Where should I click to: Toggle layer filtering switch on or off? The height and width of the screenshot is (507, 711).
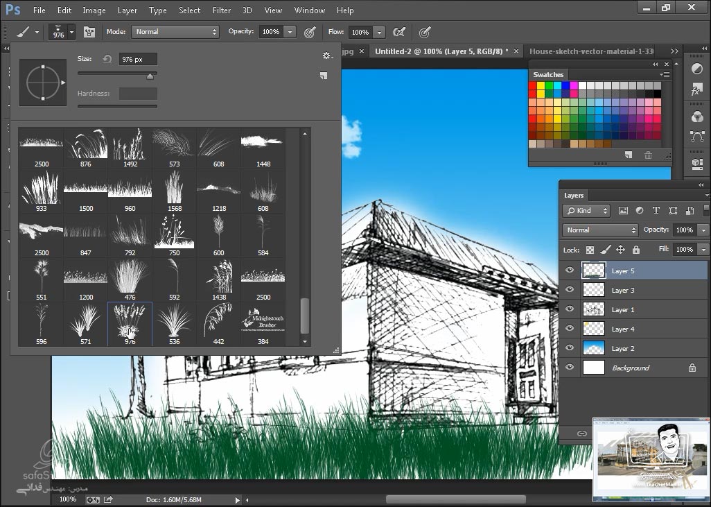[x=706, y=211]
